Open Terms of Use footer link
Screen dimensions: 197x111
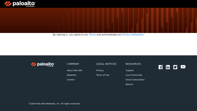[103, 75]
